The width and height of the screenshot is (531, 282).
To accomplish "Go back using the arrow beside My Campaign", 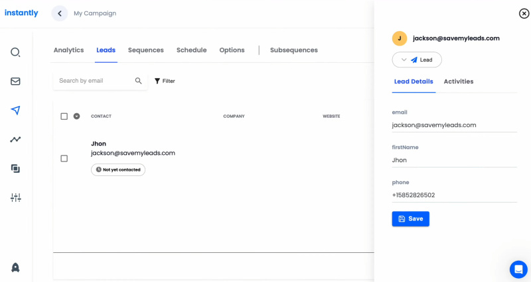I will tap(60, 13).
